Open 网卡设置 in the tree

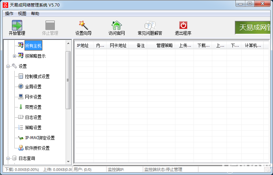point(33,97)
